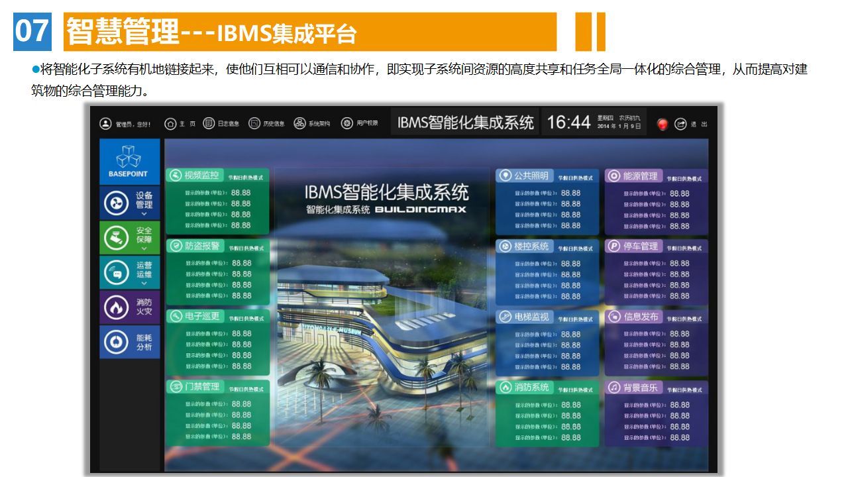This screenshot has width=848, height=477.
Task: Click the 电梯监视 panel icon
Action: click(x=505, y=317)
